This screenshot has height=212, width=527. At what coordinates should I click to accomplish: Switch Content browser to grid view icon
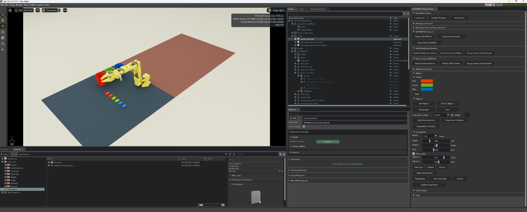tap(223, 205)
